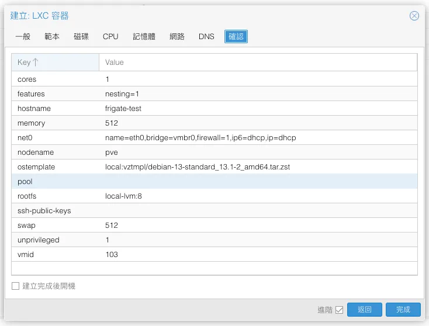
Task: Select the net0 network configuration row
Action: [214, 138]
